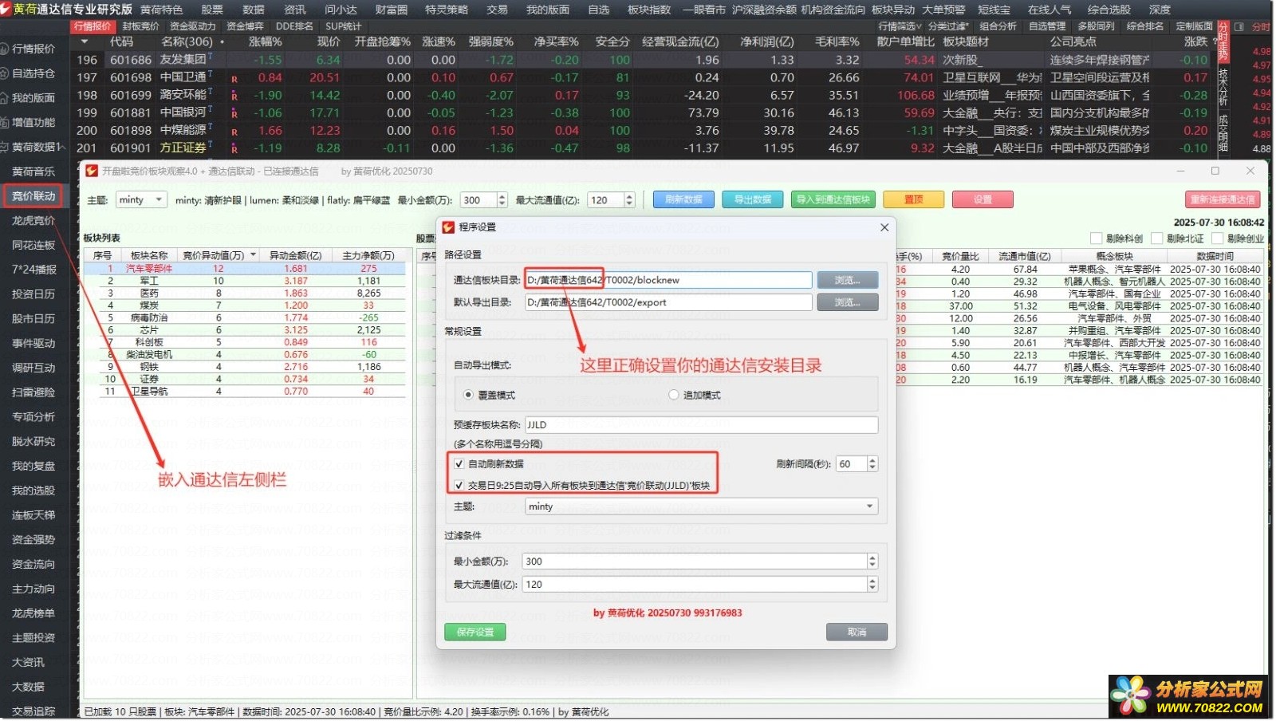Adjust the toolbar 最大流通值 120 spinner
This screenshot has height=721, width=1276.
pyautogui.click(x=628, y=200)
